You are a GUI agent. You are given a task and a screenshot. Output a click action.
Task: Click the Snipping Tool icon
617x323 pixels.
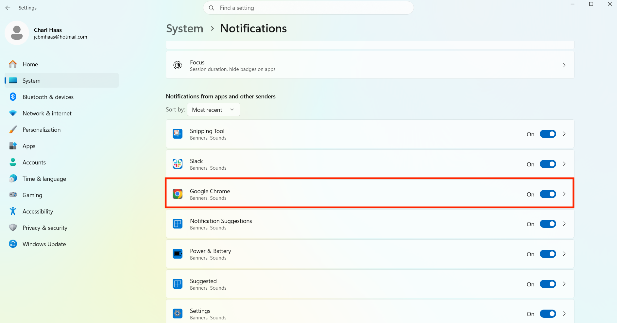click(178, 134)
